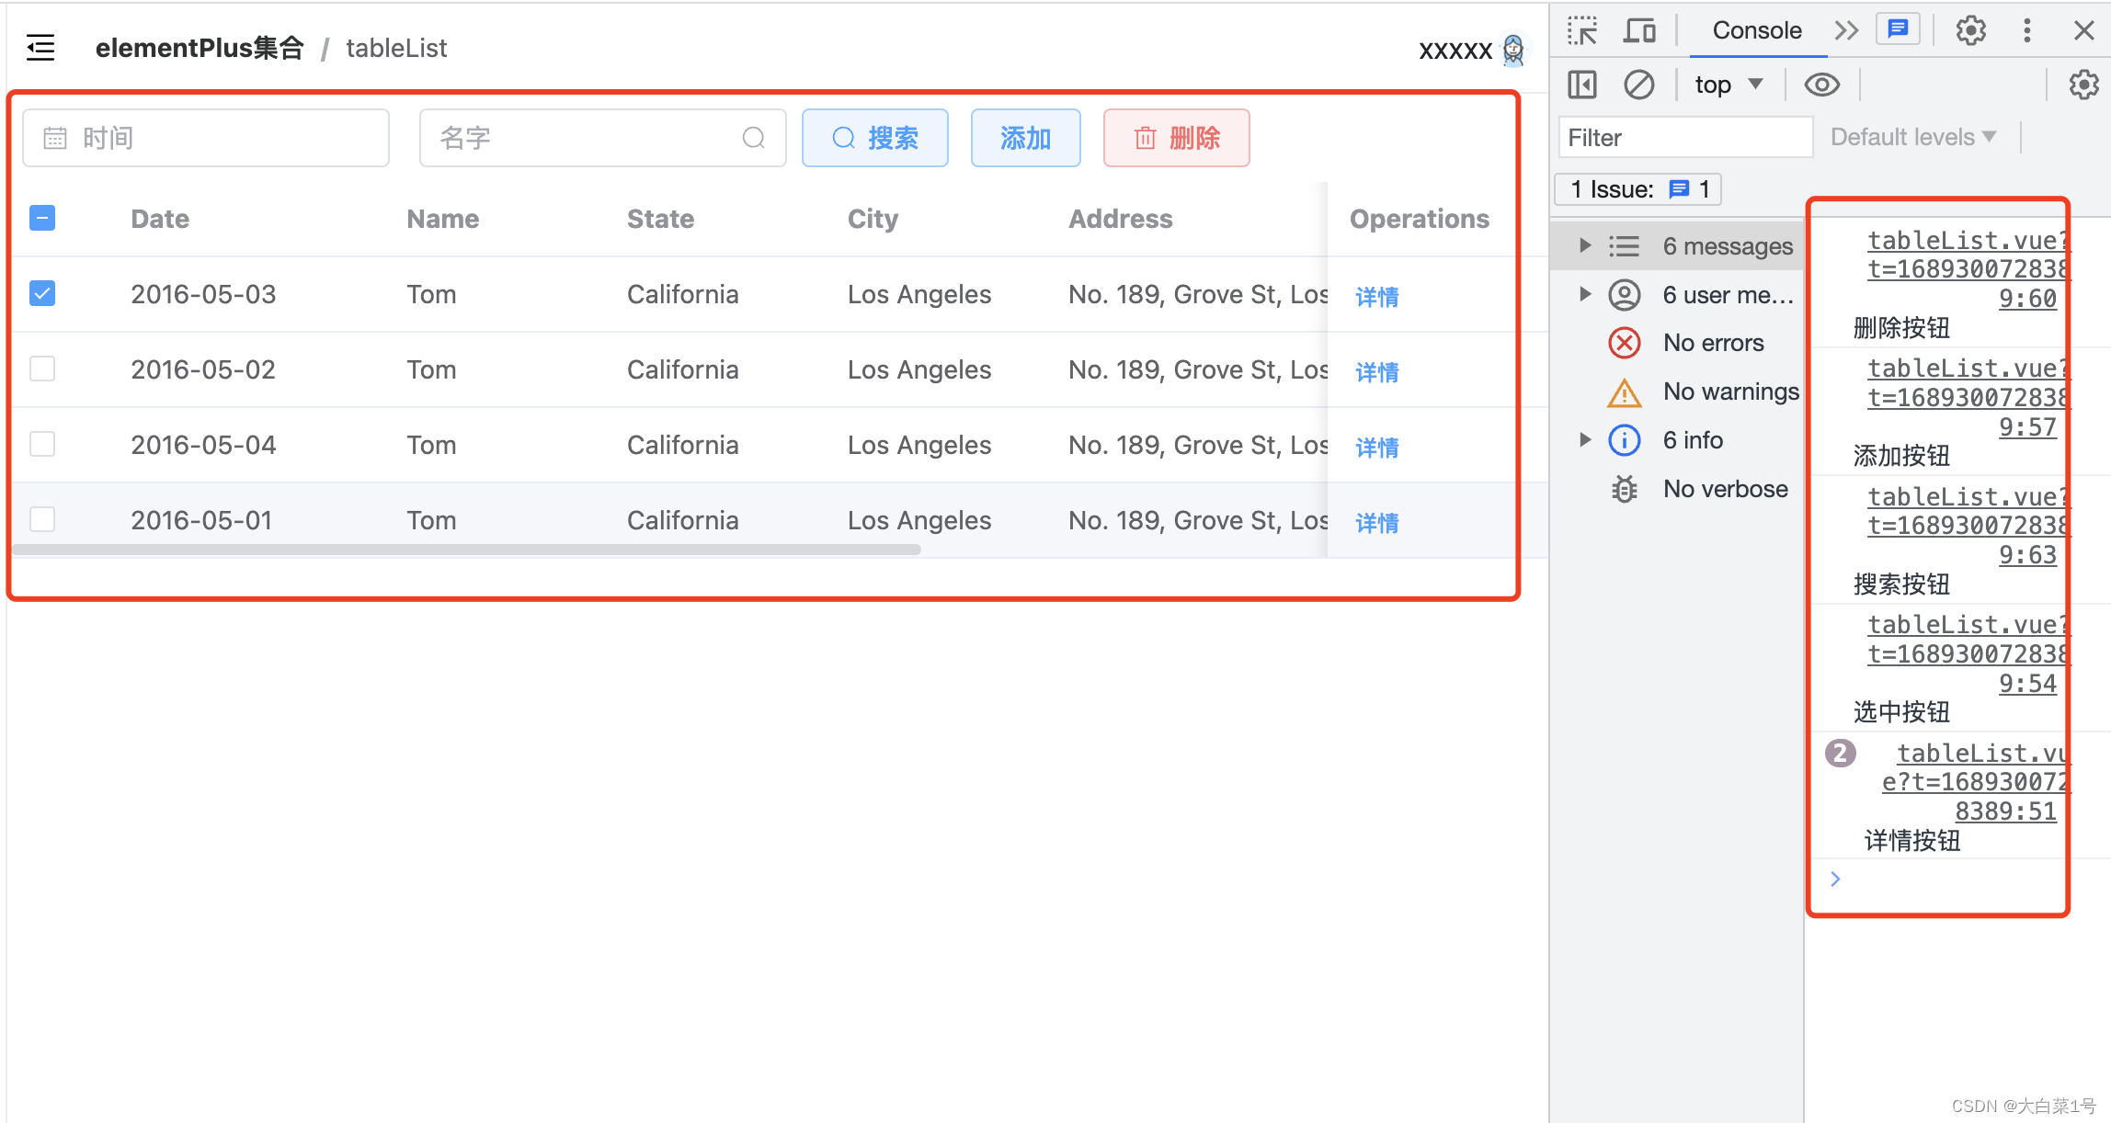Focus the 名字 name input field
This screenshot has height=1123, width=2111.
pos(602,138)
